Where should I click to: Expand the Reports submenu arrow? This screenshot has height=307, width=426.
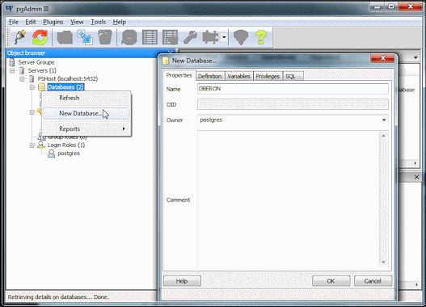pyautogui.click(x=124, y=128)
